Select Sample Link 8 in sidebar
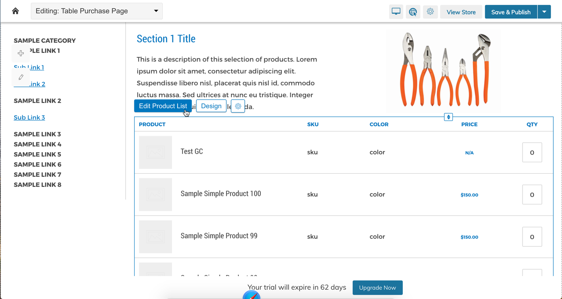This screenshot has width=562, height=299. click(x=37, y=185)
